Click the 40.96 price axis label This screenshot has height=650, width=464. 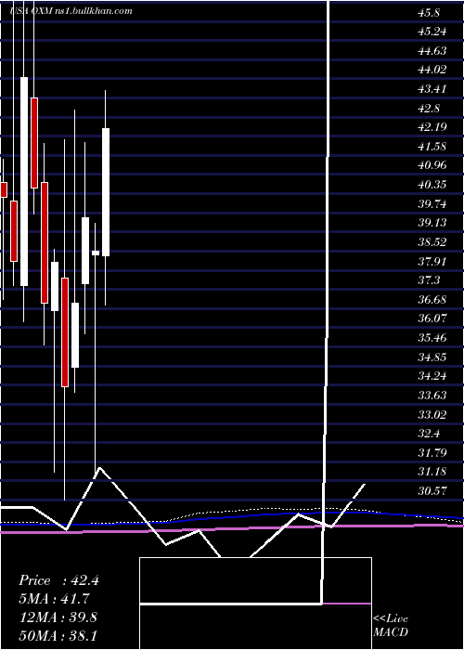point(432,165)
